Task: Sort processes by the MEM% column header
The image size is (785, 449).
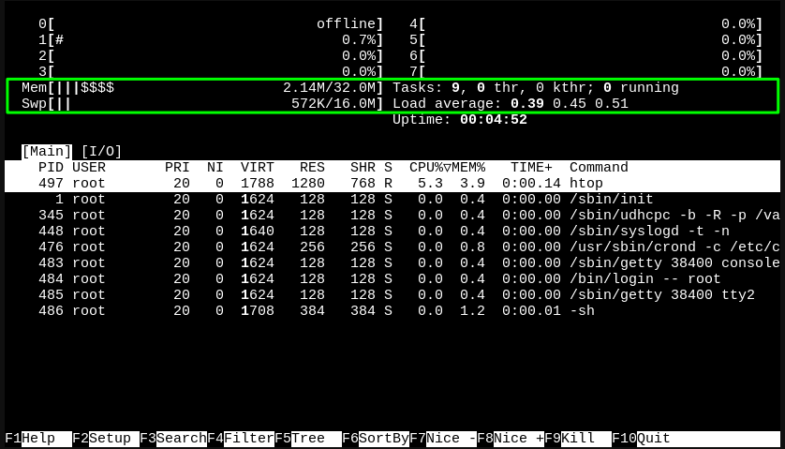Action: [468, 168]
